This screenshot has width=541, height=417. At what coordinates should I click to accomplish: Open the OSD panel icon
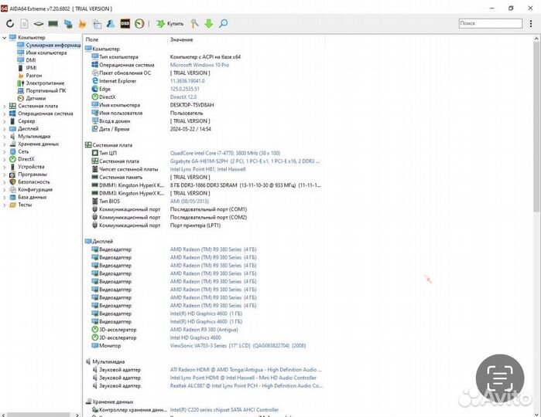[125, 23]
